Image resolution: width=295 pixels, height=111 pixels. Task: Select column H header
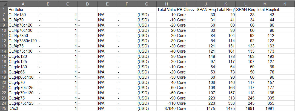click(166, 4)
